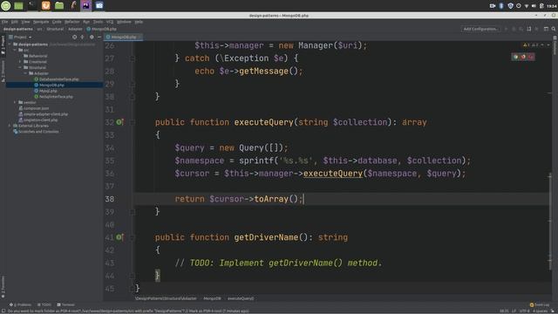Image resolution: width=558 pixels, height=314 pixels.
Task: Select the MongoDB.php editor tab
Action: [124, 37]
